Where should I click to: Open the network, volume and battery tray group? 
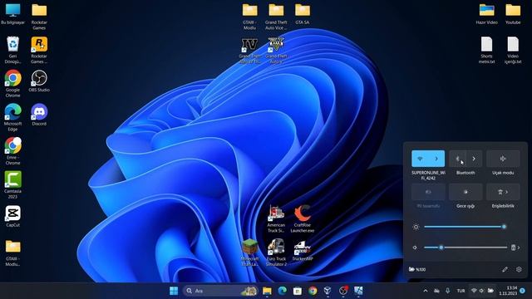(482, 291)
